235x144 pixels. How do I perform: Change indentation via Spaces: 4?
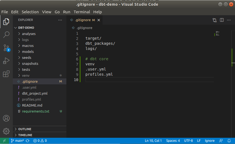coord(173,141)
